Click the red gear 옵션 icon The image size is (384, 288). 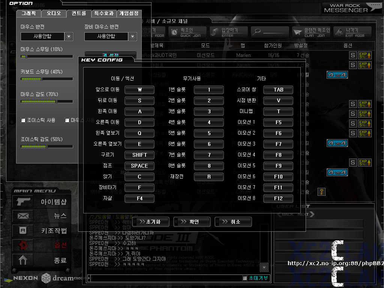pos(22,245)
